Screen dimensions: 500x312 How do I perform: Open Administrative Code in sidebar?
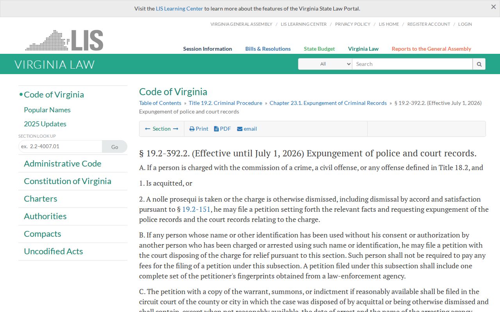click(62, 163)
